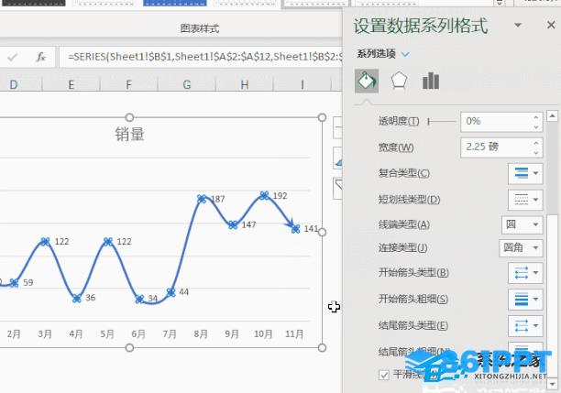Expand the 系列选项 dropdown arrow

point(405,54)
